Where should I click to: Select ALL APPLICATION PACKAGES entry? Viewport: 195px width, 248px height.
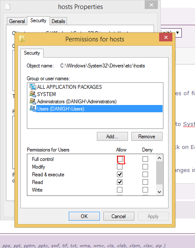[x=96, y=87]
